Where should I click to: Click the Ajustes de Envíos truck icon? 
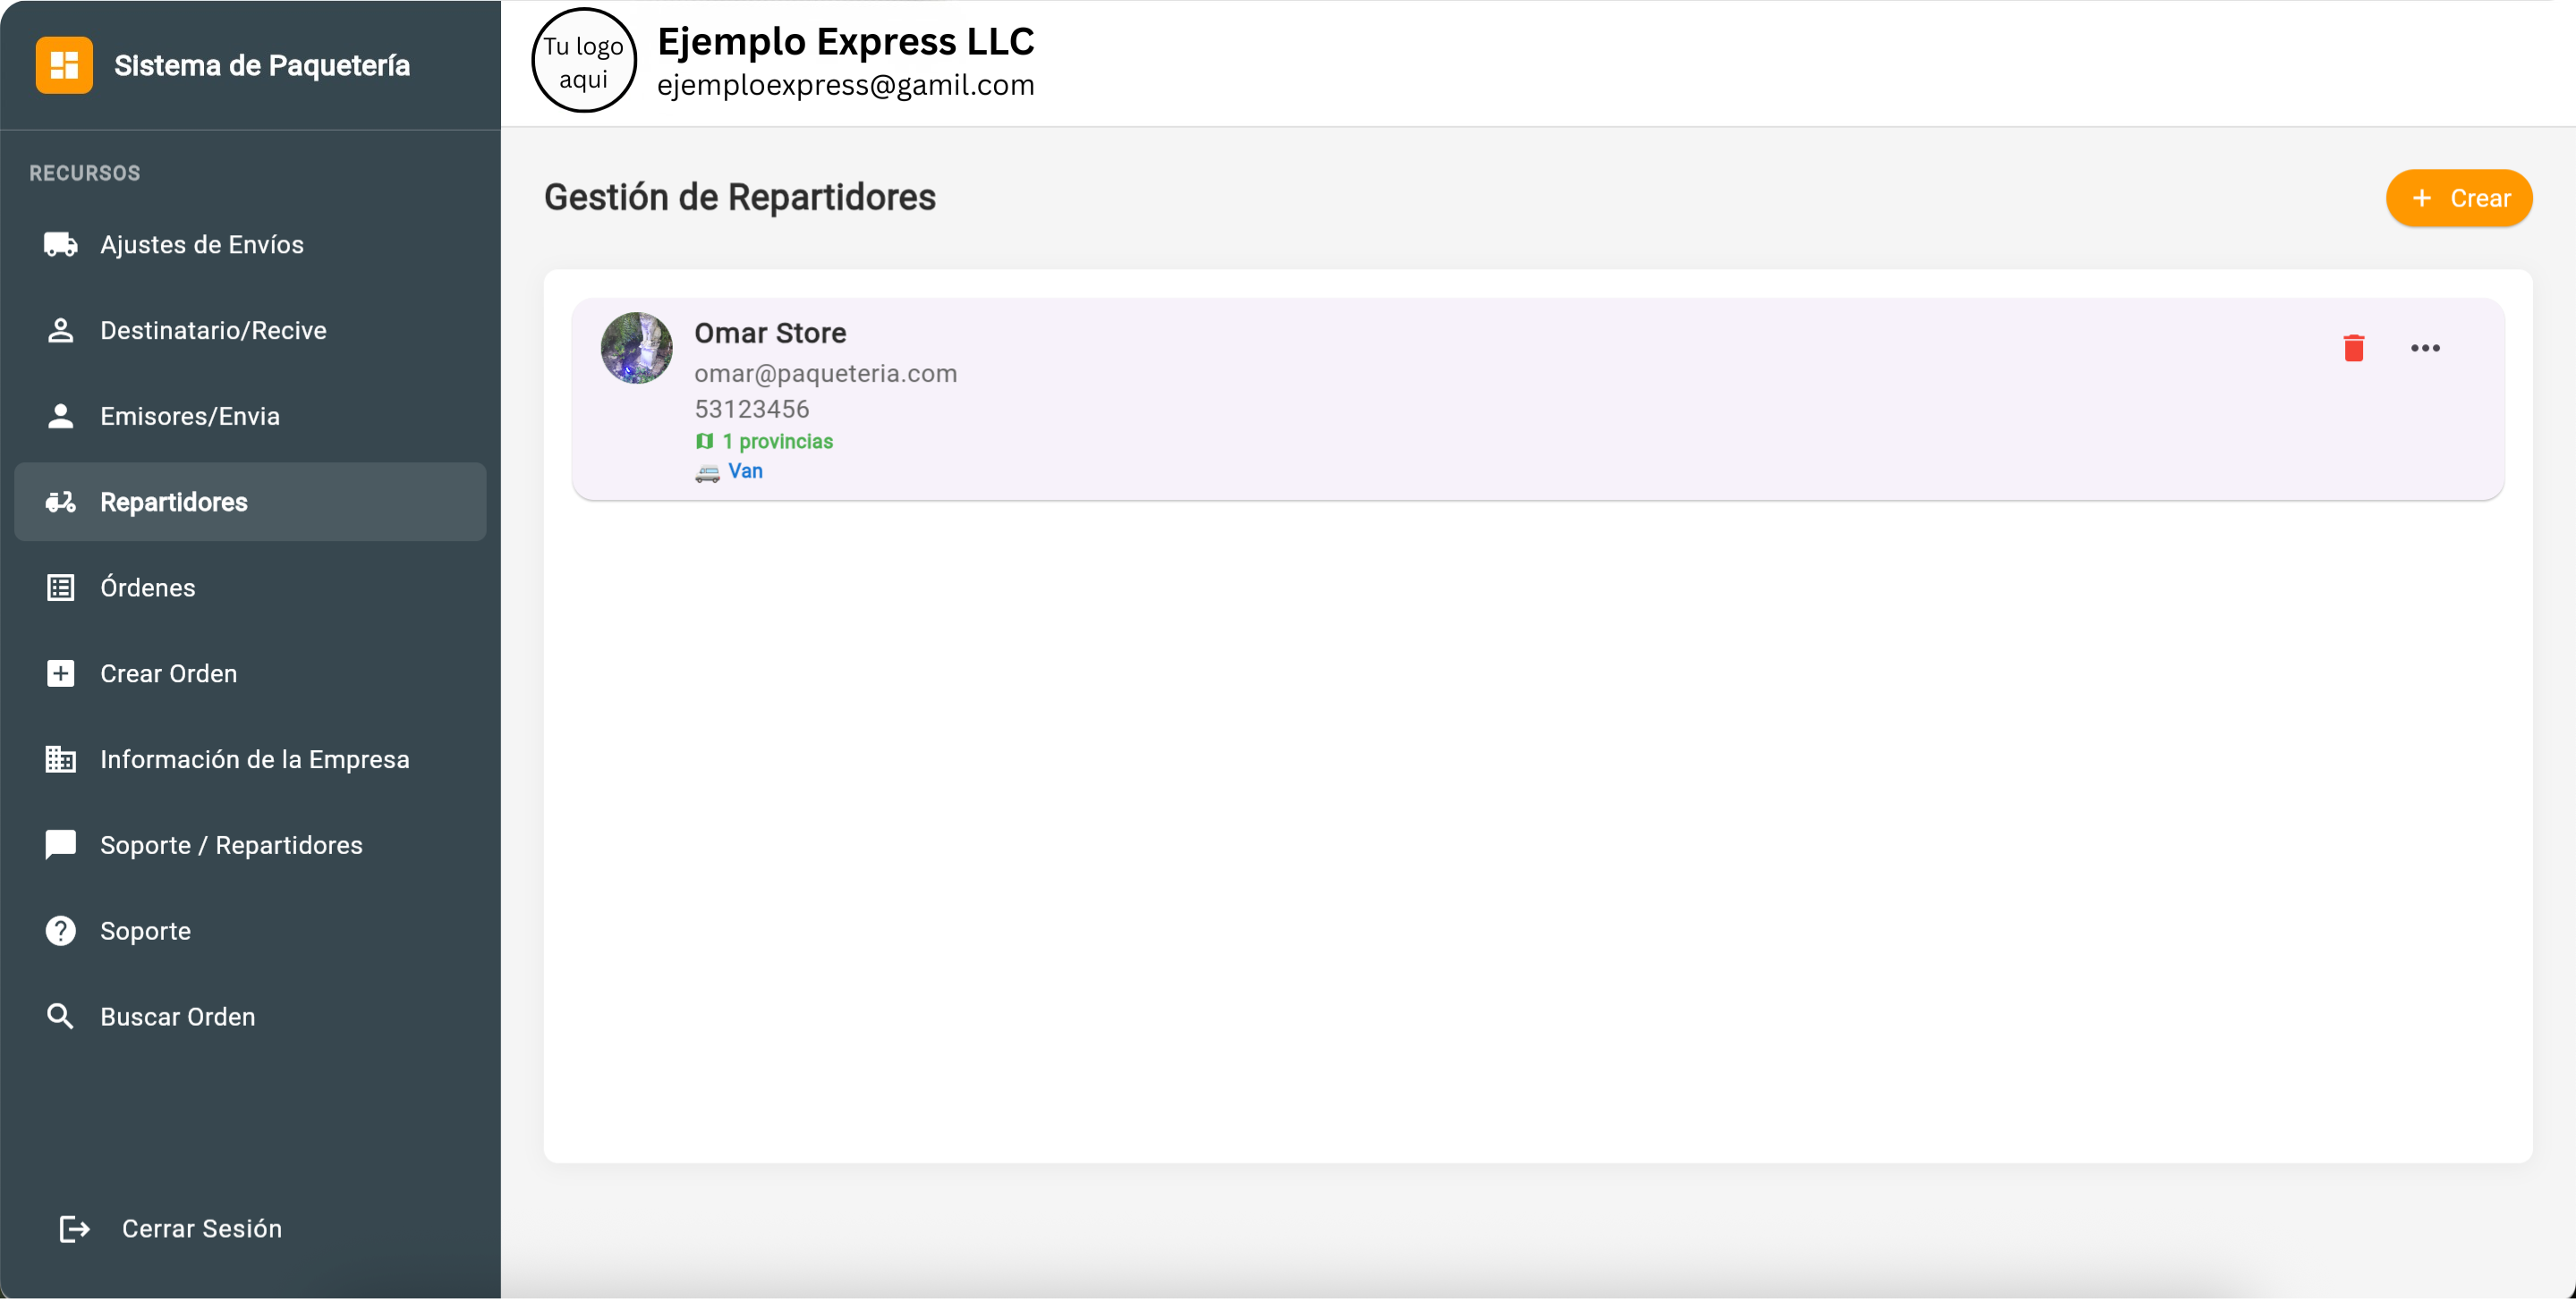click(61, 245)
